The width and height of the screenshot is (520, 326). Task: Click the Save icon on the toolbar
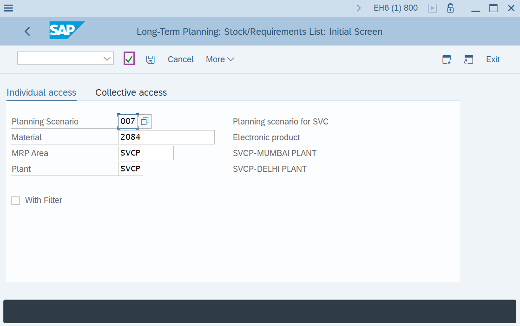click(151, 59)
